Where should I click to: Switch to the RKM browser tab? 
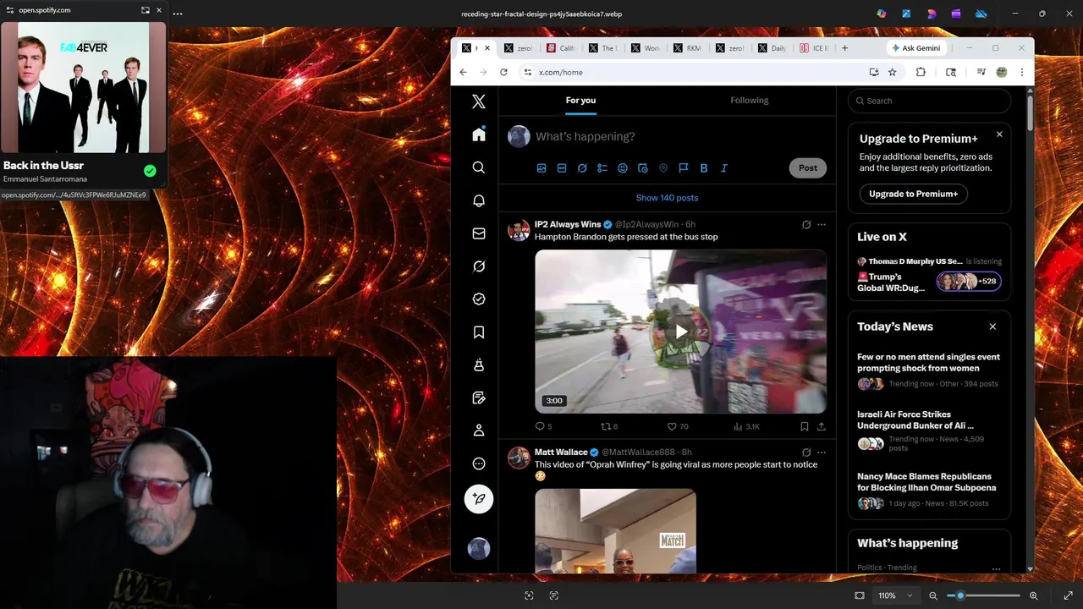(x=689, y=48)
